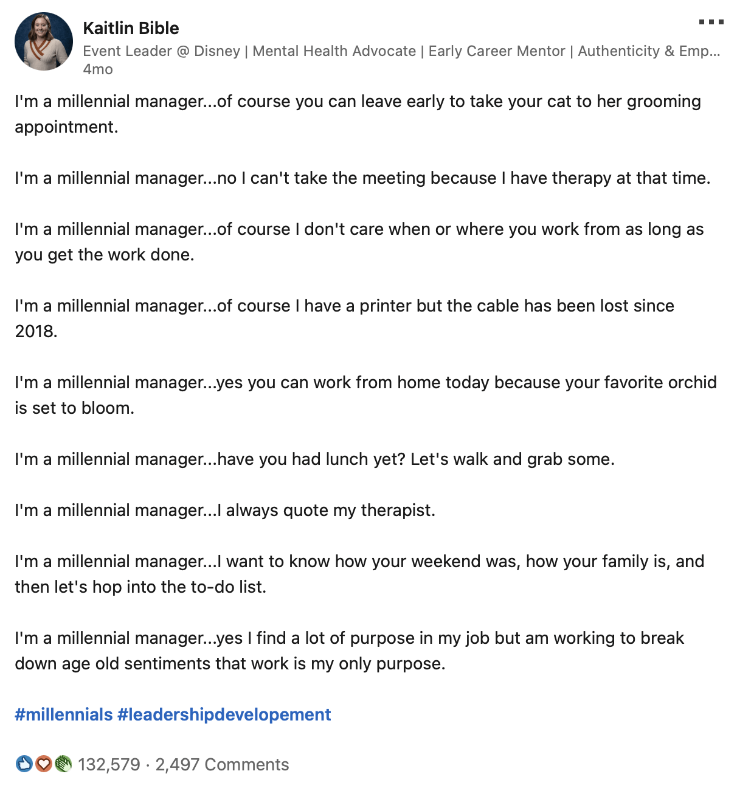
Task: Click Kaitlin Bible's profile photo
Action: 44,41
